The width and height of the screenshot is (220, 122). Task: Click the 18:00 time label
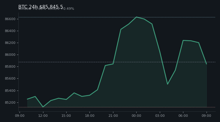tap(90, 116)
